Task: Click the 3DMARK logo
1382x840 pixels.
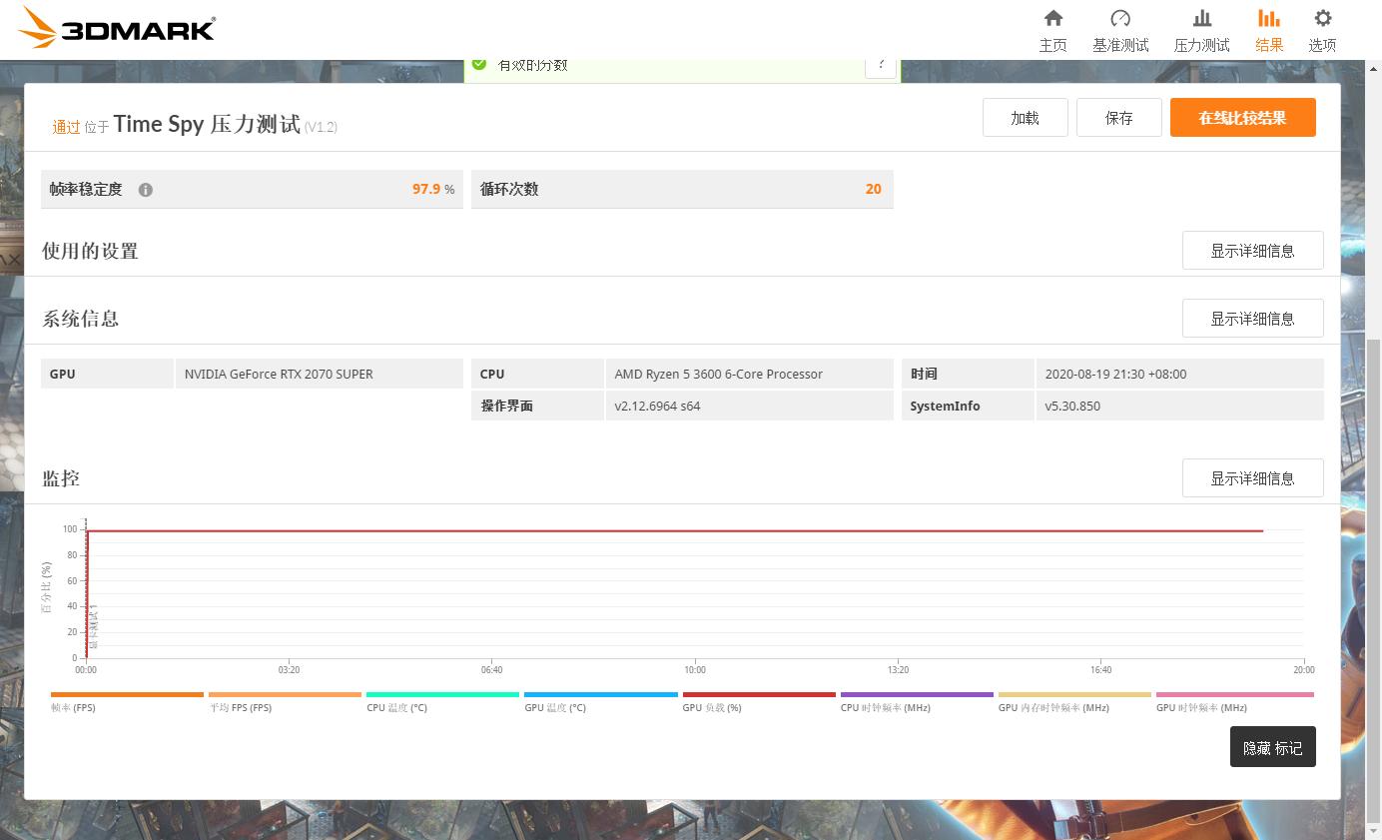Action: pyautogui.click(x=115, y=28)
